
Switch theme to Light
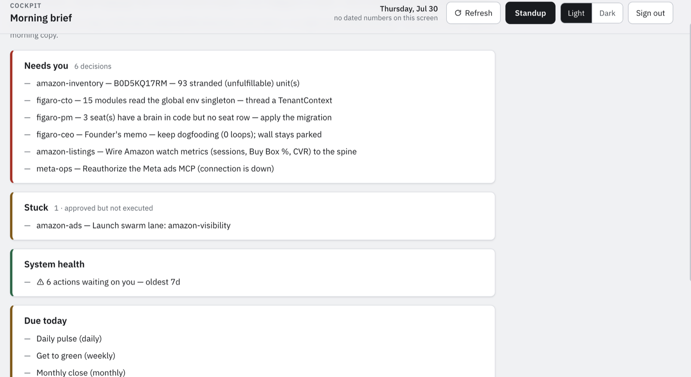point(576,13)
